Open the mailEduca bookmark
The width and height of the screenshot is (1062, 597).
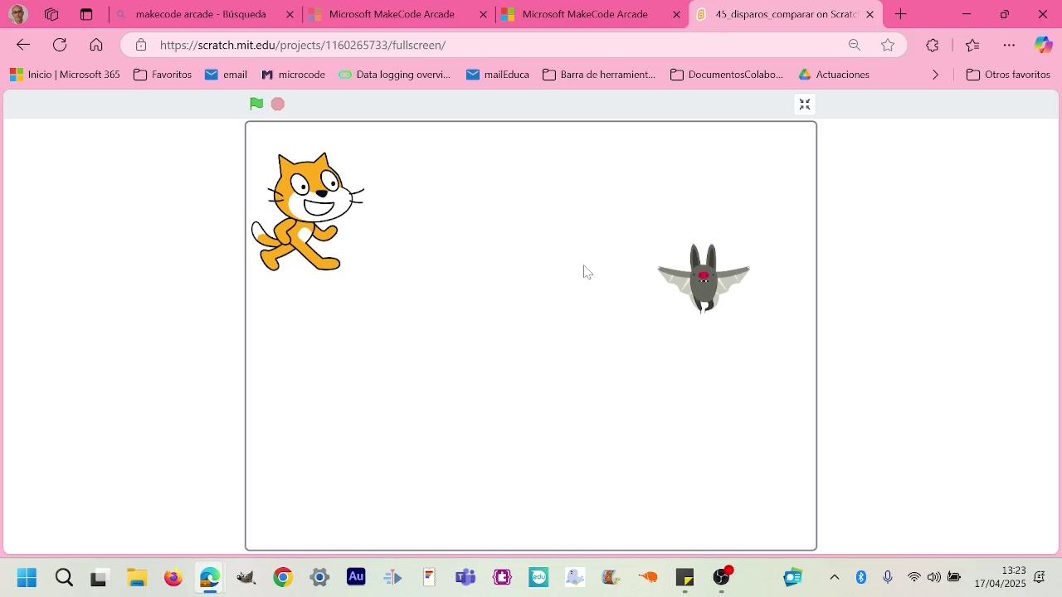click(x=498, y=75)
